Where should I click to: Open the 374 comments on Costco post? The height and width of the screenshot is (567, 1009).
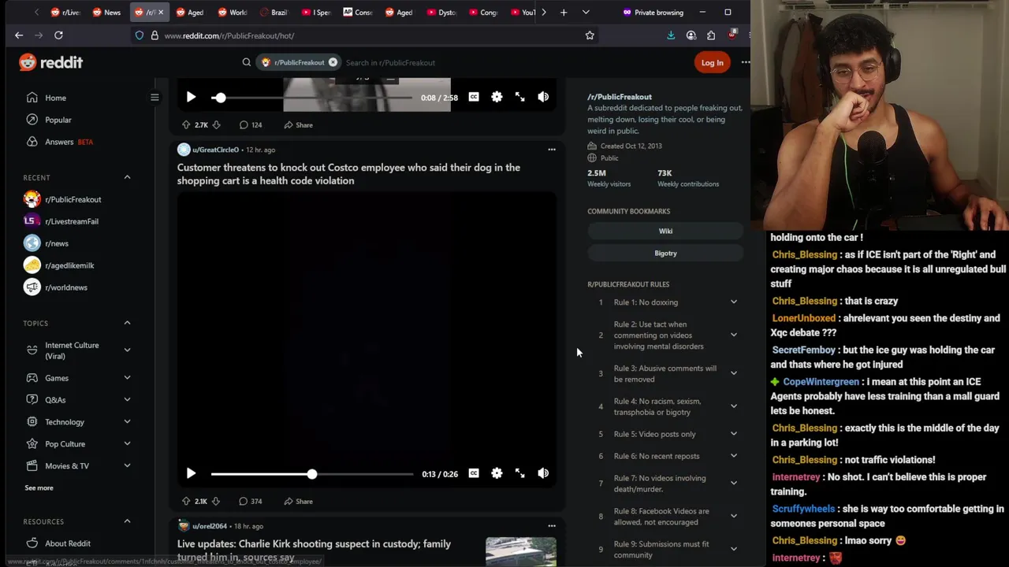tap(251, 501)
